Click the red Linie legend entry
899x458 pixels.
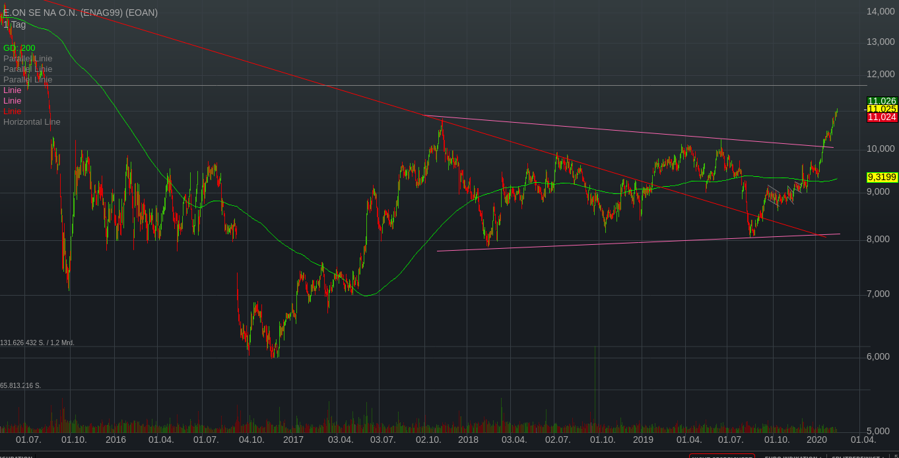pos(12,112)
